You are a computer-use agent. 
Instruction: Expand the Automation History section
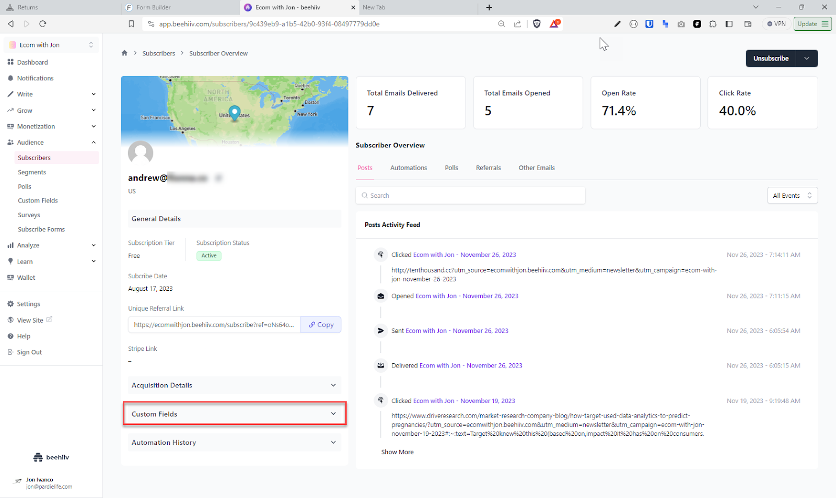coord(235,442)
